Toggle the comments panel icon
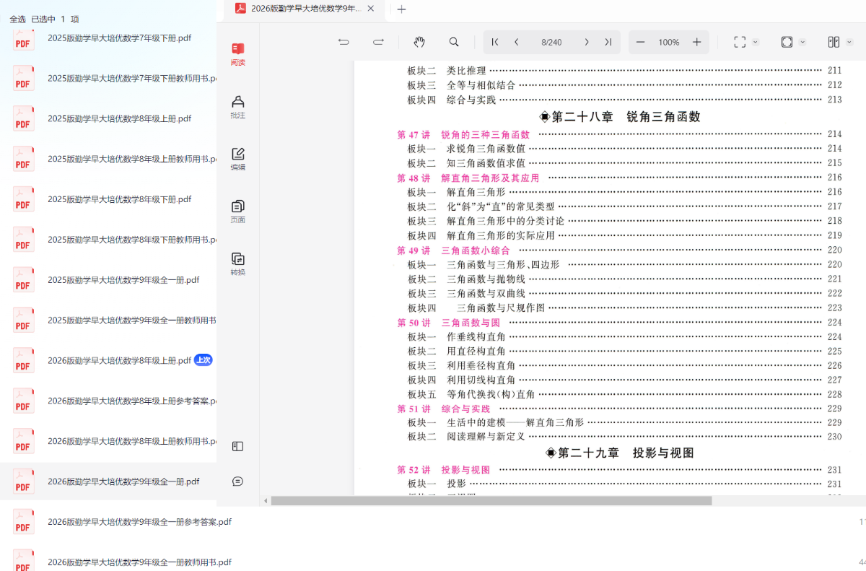Image resolution: width=866 pixels, height=571 pixels. [237, 481]
